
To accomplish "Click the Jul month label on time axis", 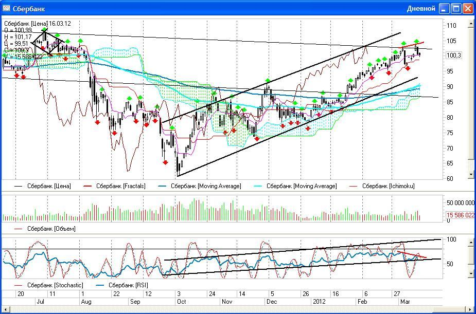I will [40, 302].
